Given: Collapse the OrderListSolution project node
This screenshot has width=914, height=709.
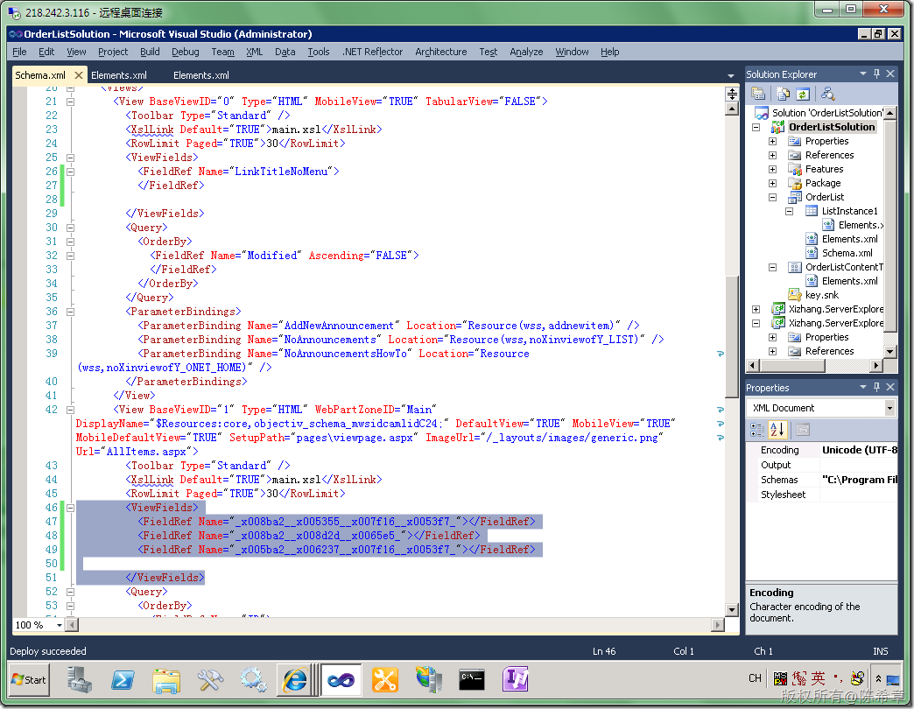Looking at the screenshot, I should (756, 127).
